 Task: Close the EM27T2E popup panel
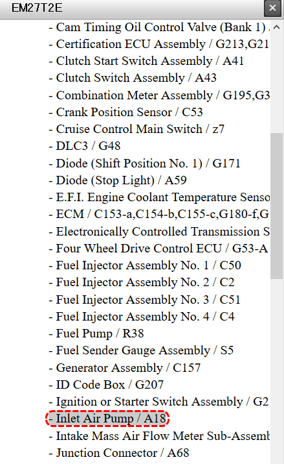tap(272, 8)
